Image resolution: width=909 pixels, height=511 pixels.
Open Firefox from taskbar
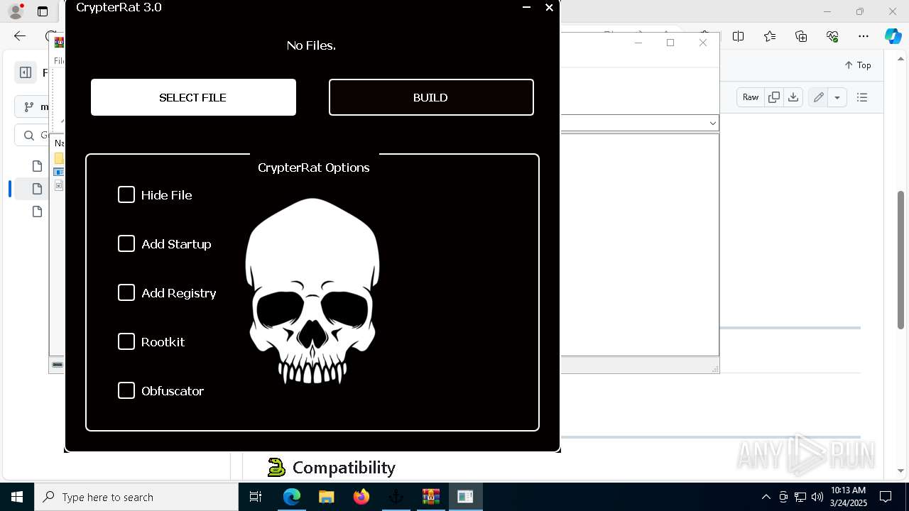coord(361,497)
